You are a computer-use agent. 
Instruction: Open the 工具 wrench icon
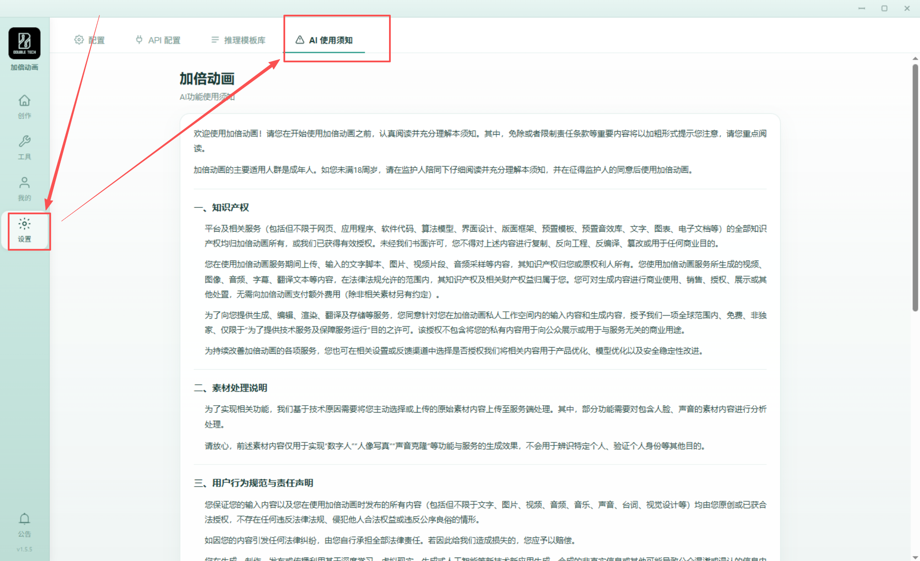[x=24, y=147]
